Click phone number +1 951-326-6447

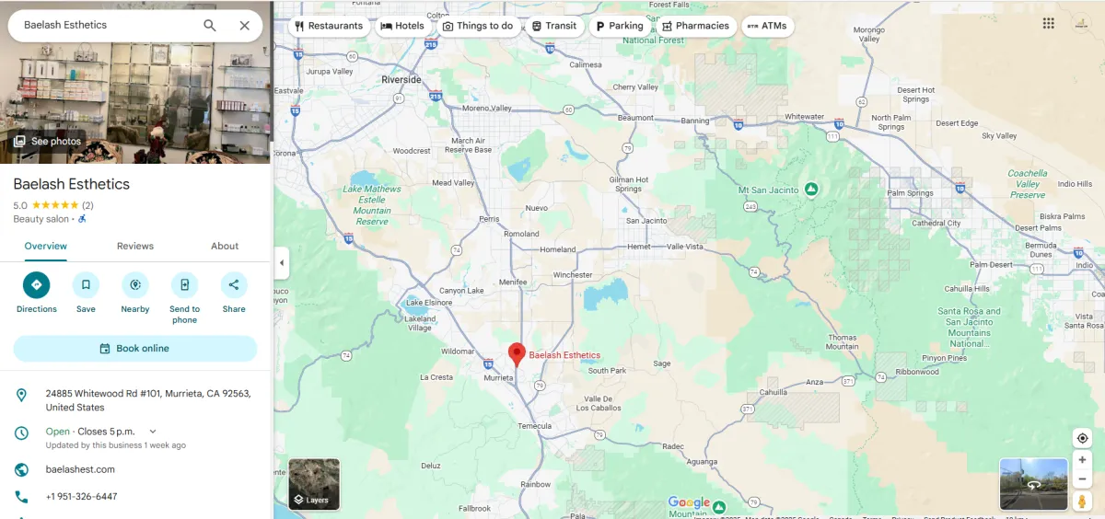tap(81, 497)
